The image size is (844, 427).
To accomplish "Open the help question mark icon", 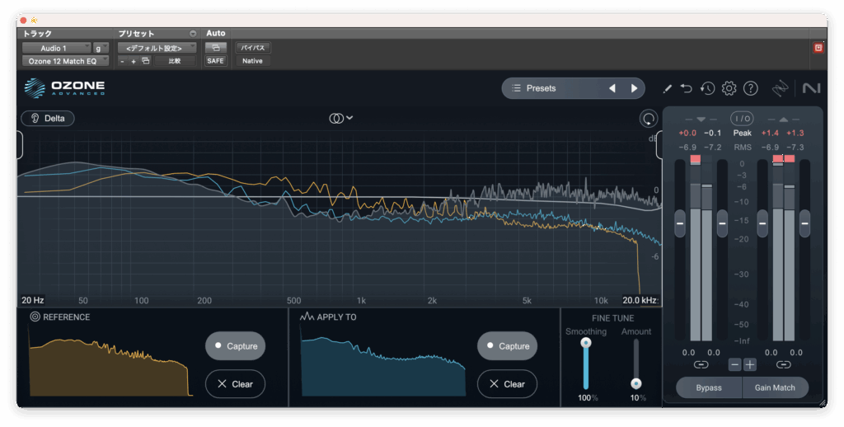I will [750, 88].
